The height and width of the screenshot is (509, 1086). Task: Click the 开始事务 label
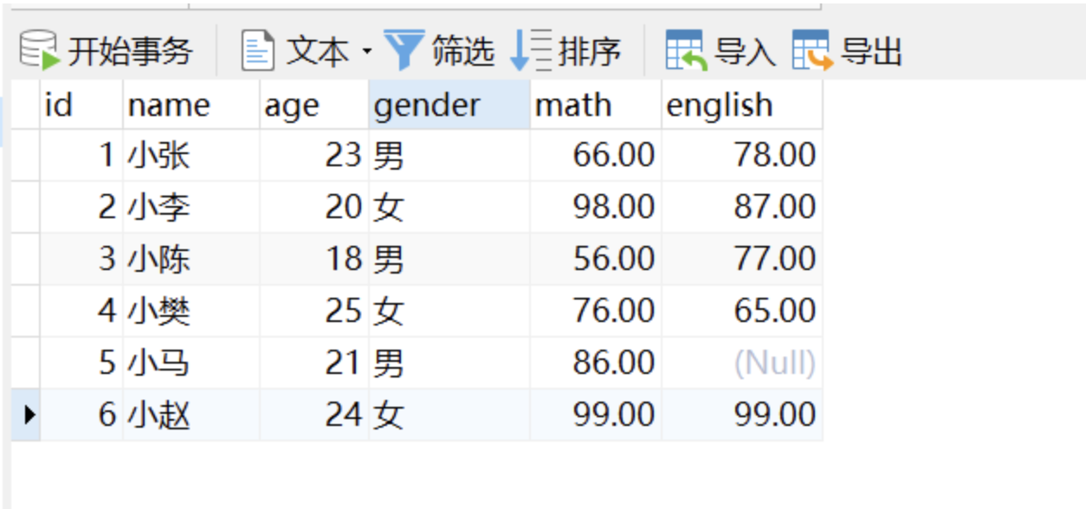129,52
